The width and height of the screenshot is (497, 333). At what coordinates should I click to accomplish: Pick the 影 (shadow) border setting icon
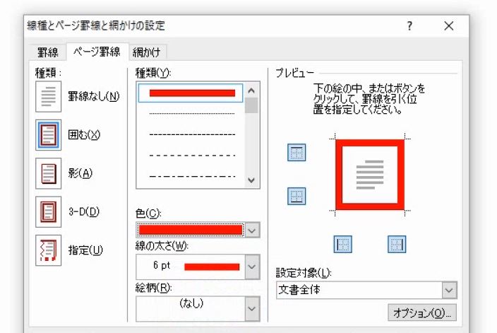48,173
